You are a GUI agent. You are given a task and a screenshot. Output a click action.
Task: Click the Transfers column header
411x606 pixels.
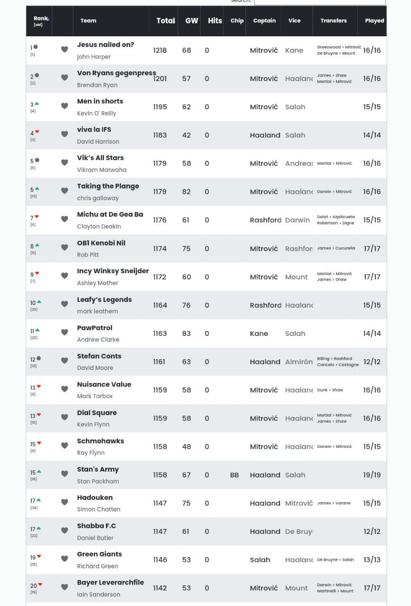point(333,21)
